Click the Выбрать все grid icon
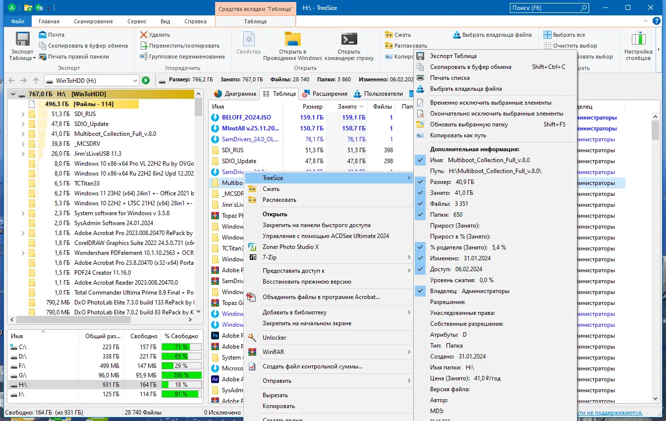The image size is (666, 421). pyautogui.click(x=548, y=35)
